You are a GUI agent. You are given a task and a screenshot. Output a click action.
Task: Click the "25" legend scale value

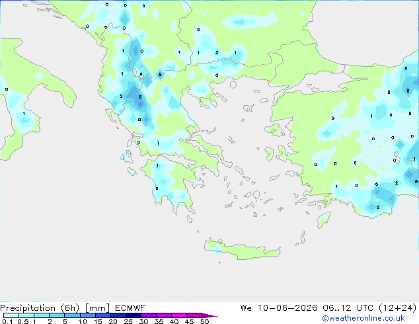coord(128,321)
